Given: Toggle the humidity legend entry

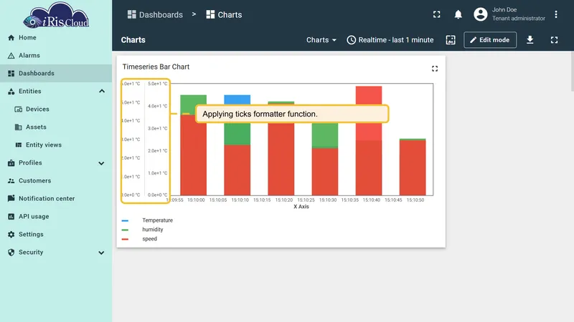Looking at the screenshot, I should 153,229.
